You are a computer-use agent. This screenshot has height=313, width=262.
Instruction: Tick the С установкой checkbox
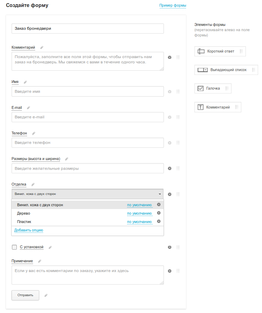pos(14,247)
